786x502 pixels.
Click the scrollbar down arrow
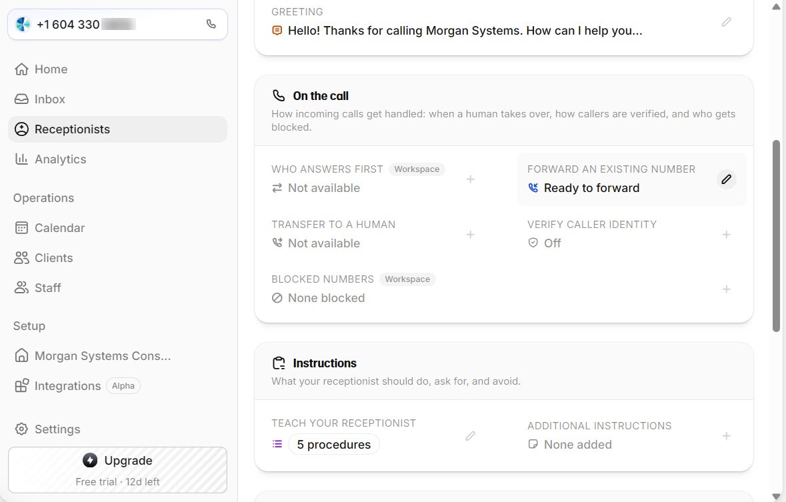tap(777, 497)
